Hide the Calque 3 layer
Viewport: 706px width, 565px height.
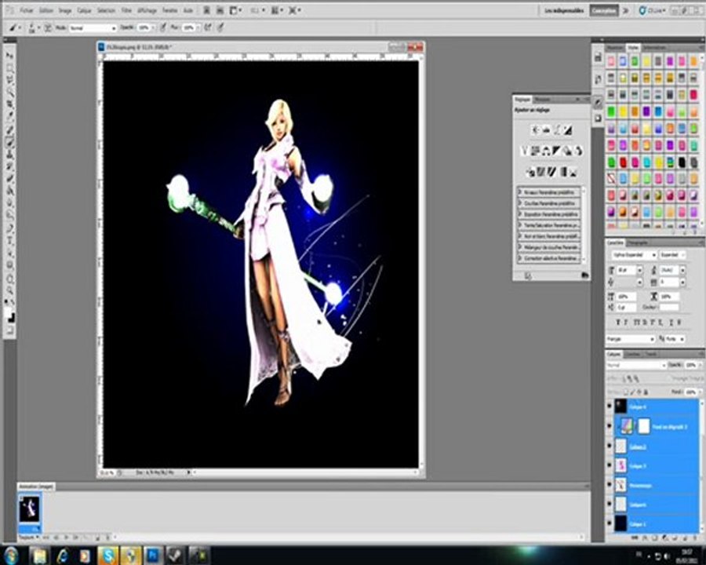tap(610, 465)
